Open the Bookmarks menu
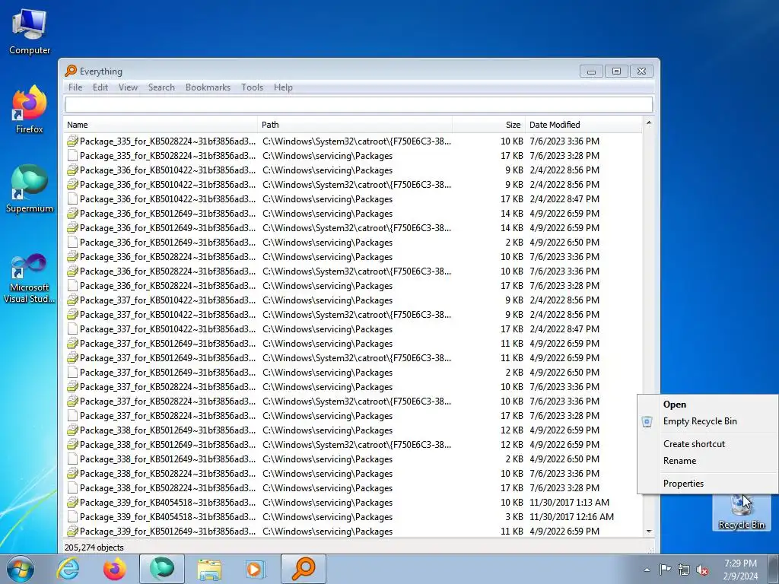Image resolution: width=779 pixels, height=584 pixels. pos(208,87)
